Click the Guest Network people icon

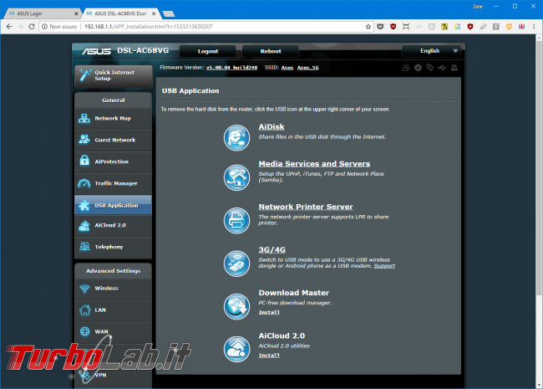pos(84,140)
